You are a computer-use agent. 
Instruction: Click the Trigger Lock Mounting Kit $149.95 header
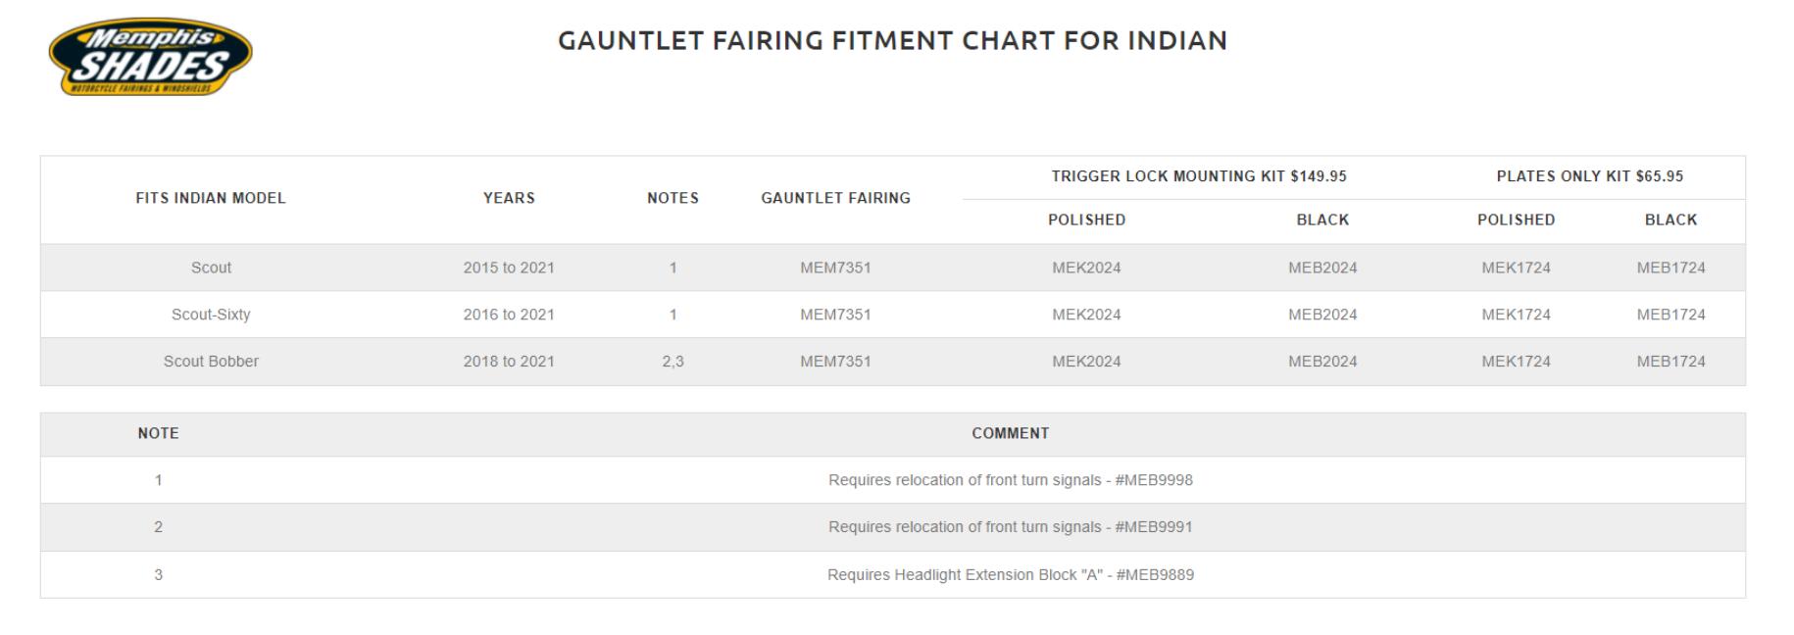(1199, 176)
